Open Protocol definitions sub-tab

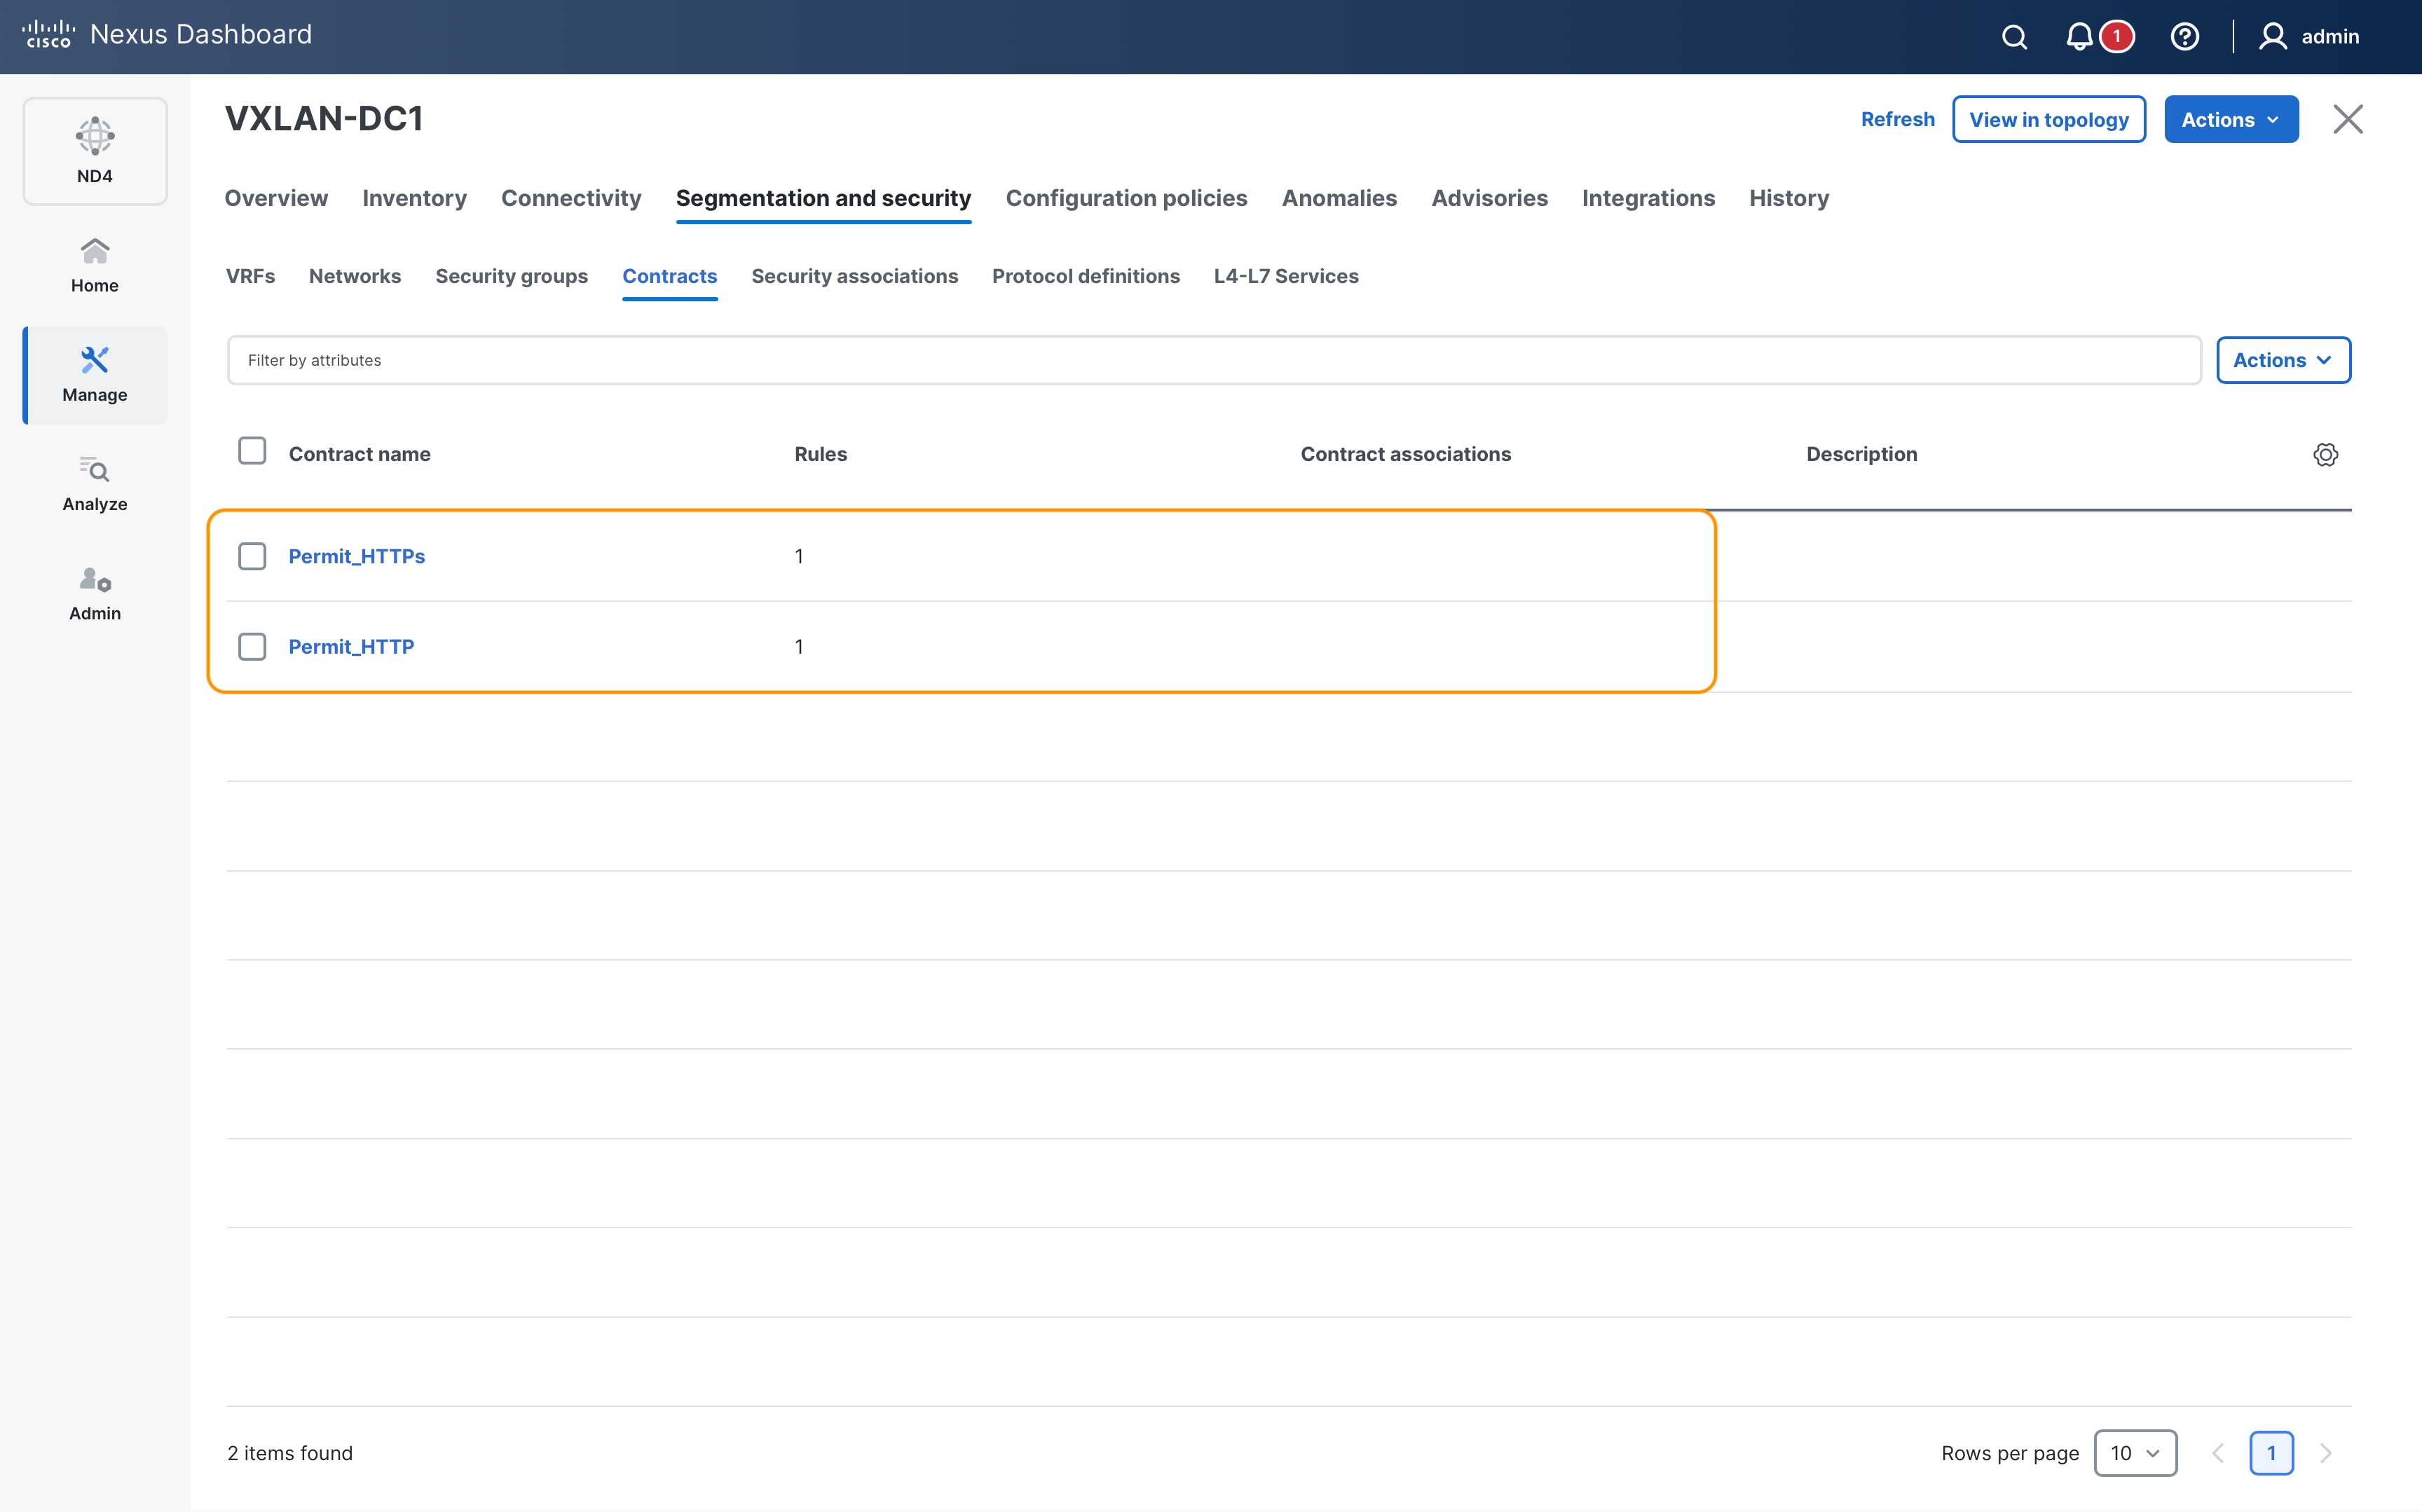(x=1085, y=276)
